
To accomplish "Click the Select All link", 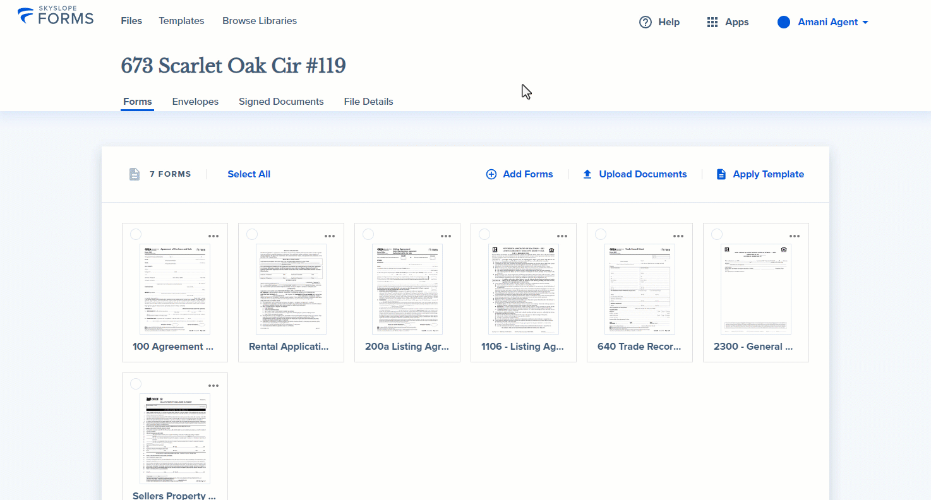I will click(249, 174).
